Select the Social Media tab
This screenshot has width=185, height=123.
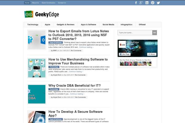pos(108,25)
